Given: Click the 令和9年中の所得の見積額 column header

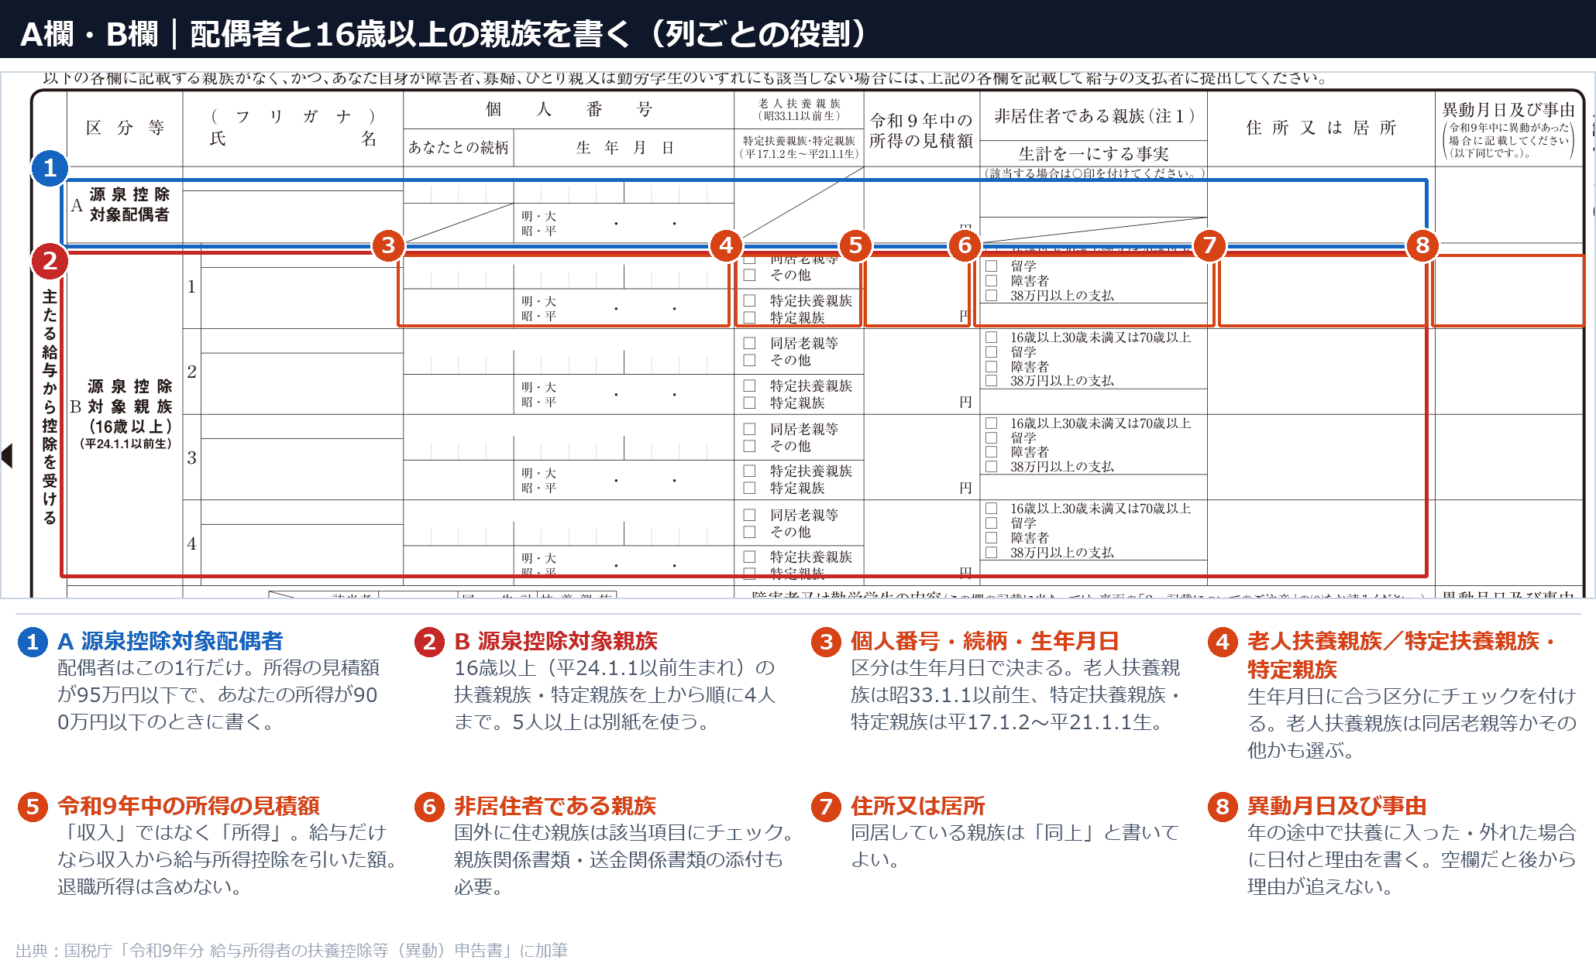Looking at the screenshot, I should (x=921, y=130).
